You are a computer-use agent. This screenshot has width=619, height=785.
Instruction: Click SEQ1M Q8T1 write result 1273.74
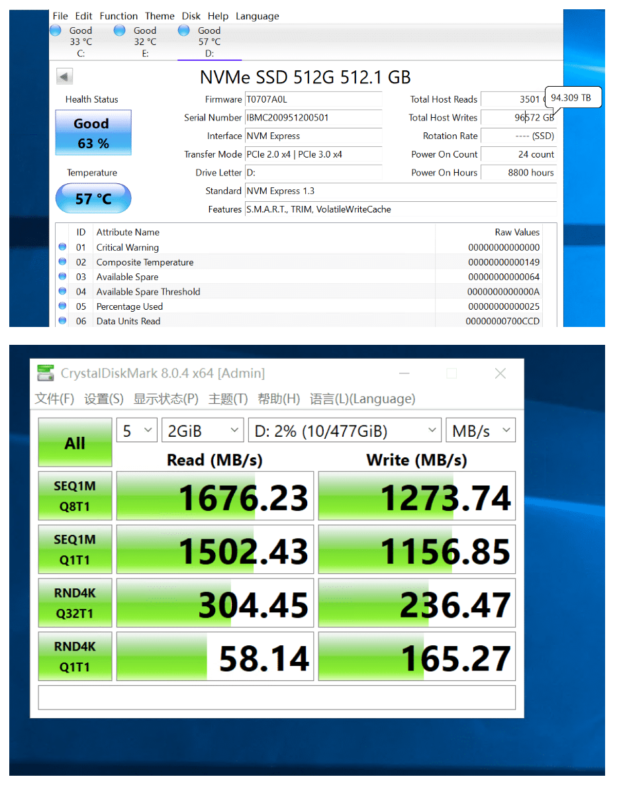(x=416, y=496)
